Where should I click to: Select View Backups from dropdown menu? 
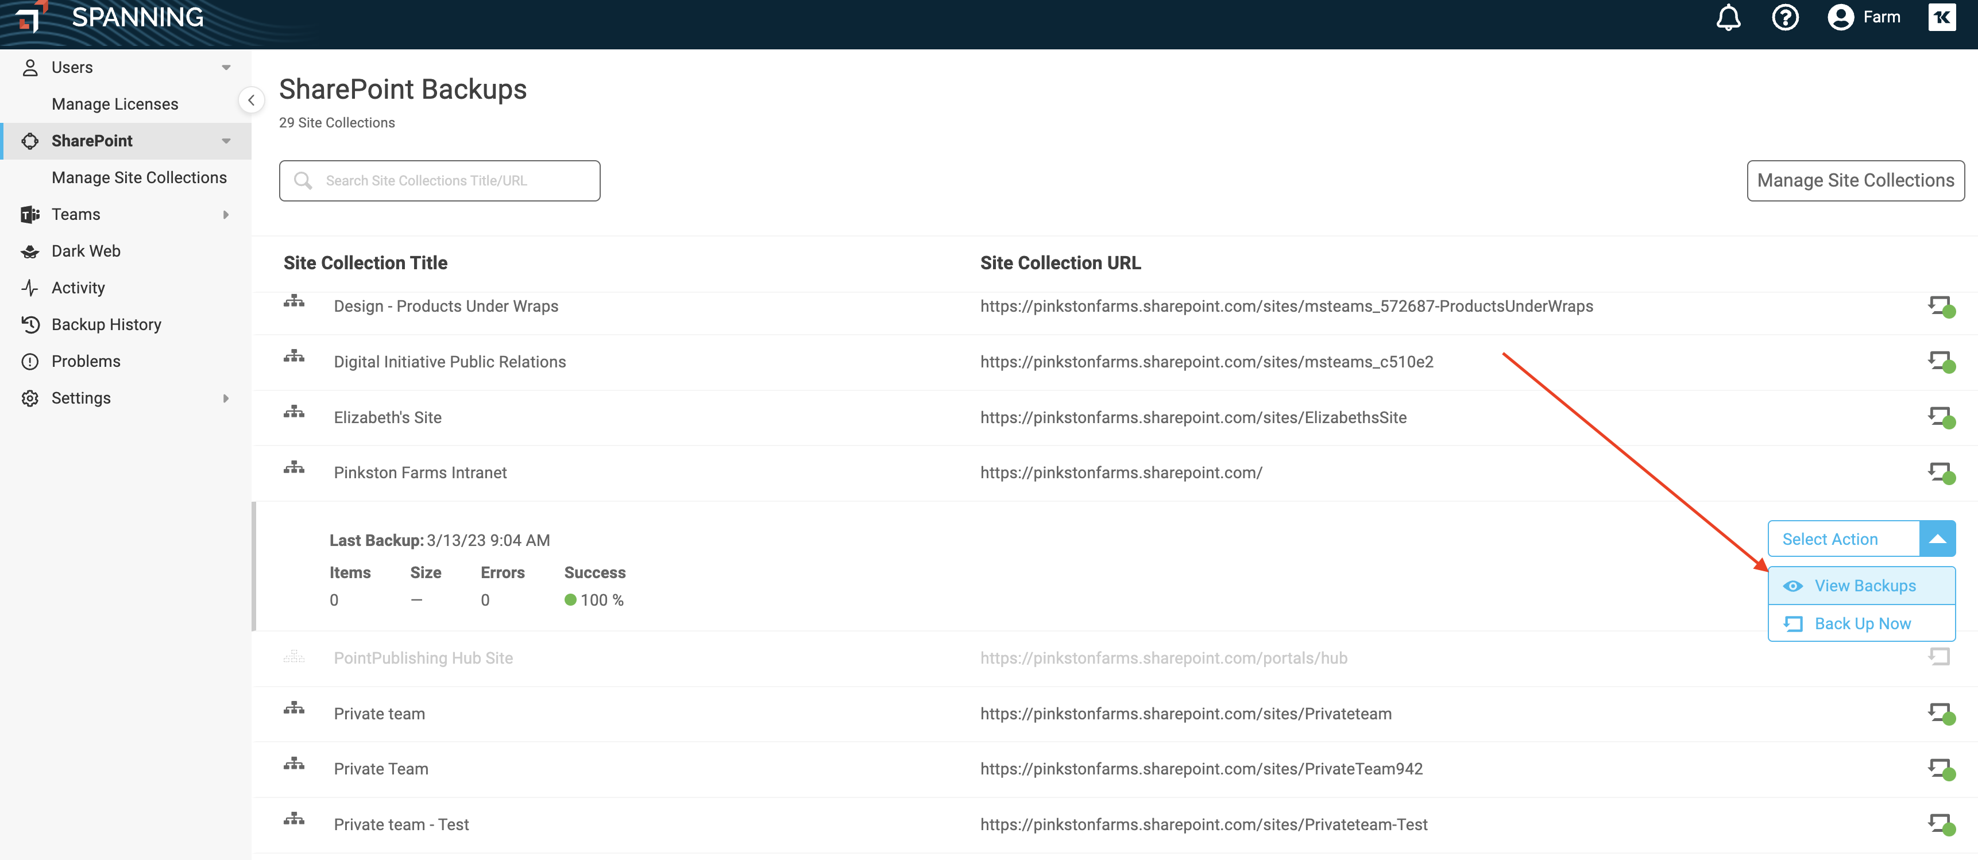[x=1863, y=584]
